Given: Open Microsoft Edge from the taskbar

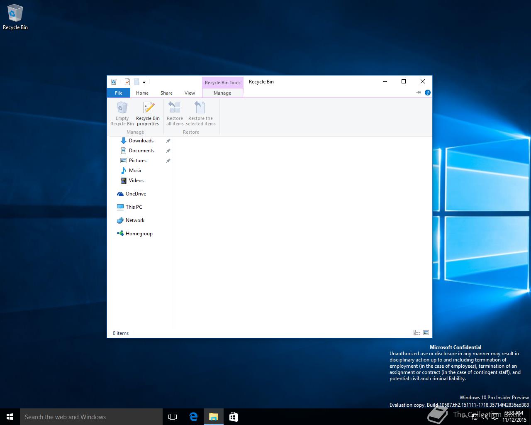Looking at the screenshot, I should point(193,417).
